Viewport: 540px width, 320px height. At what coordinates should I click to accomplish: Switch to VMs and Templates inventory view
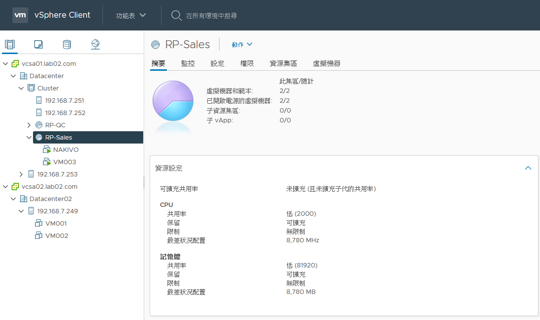click(38, 44)
